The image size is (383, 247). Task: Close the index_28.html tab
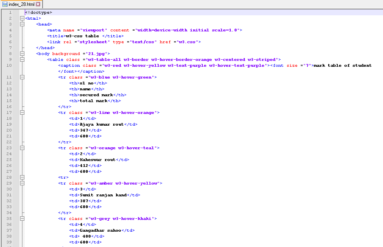tap(38, 4)
